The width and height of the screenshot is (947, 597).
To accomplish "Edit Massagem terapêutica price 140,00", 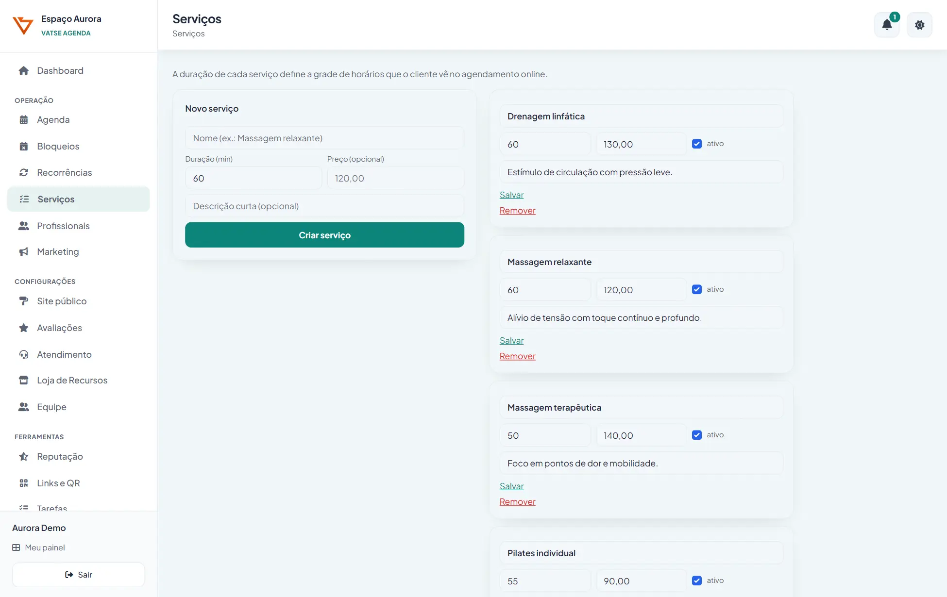I will click(641, 435).
